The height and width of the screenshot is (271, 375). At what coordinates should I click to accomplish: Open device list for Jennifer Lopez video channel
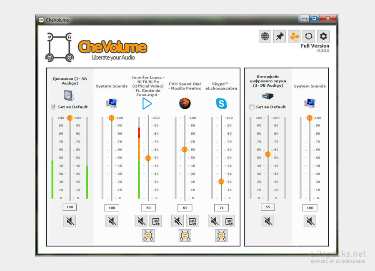[155, 221]
